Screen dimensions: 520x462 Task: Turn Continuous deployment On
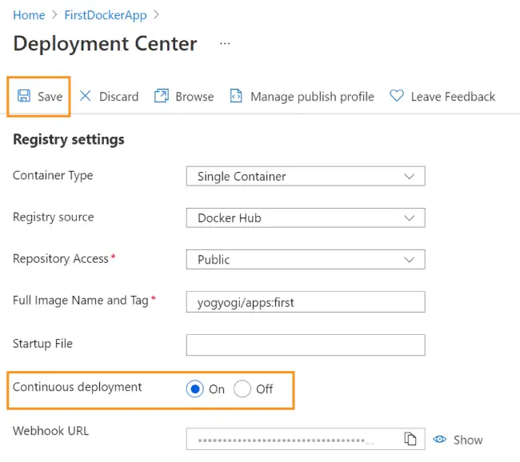pyautogui.click(x=195, y=388)
